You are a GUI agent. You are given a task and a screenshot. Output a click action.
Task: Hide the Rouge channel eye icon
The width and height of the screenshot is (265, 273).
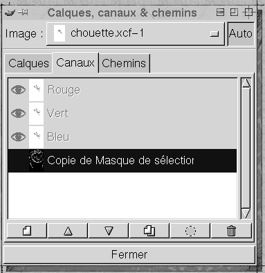tap(18, 89)
